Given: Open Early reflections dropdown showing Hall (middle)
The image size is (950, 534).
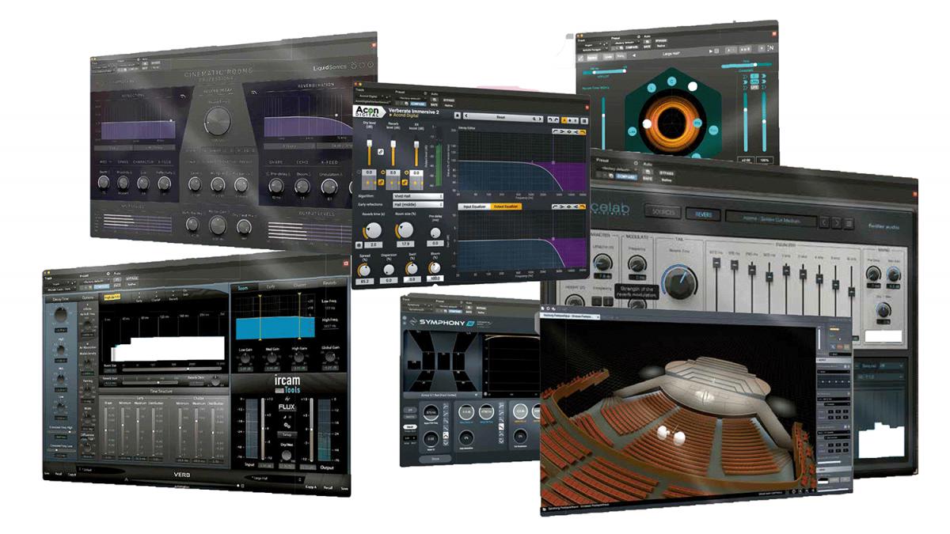Looking at the screenshot, I should pos(418,205).
